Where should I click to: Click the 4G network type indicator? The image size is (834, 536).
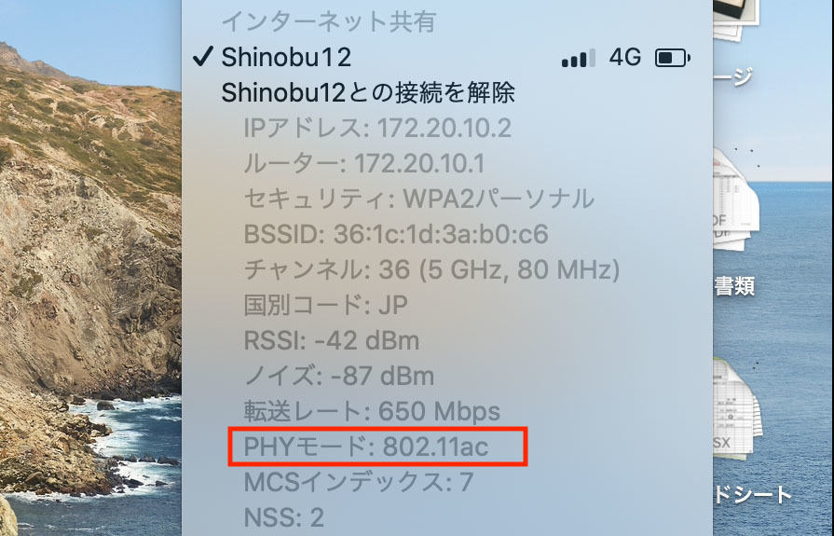pyautogui.click(x=625, y=57)
